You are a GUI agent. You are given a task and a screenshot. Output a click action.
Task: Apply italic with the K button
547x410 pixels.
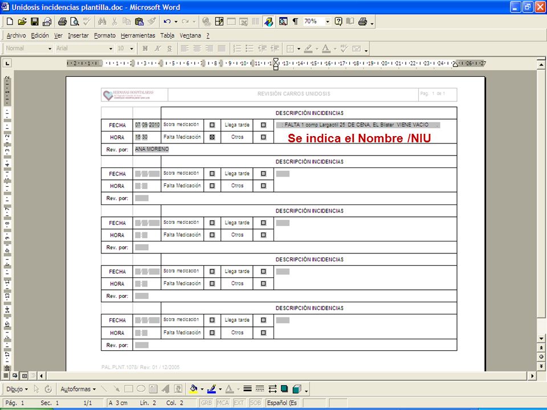click(157, 48)
